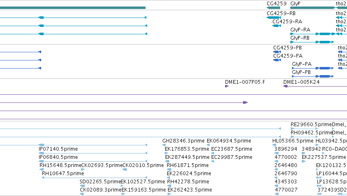Image resolution: width=347 pixels, height=196 pixels.
Task: Click the EK176853.5prime label
Action: (x=187, y=149)
